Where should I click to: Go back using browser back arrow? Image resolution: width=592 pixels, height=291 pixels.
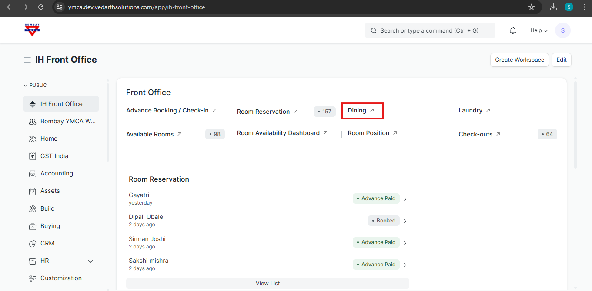click(x=10, y=7)
